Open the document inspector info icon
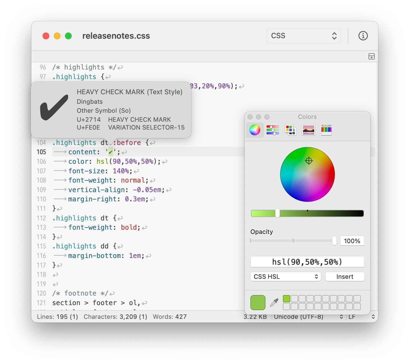 coord(363,36)
